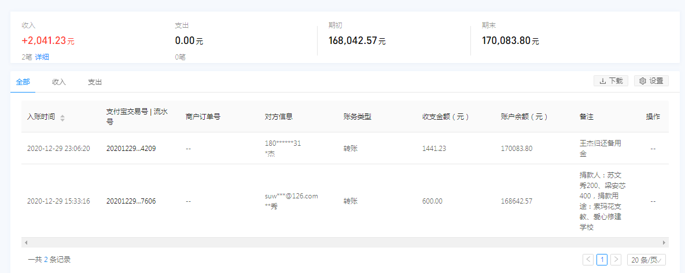685x273 pixels.
Task: Click the 账户余额（元） column header
Action: tap(524, 117)
